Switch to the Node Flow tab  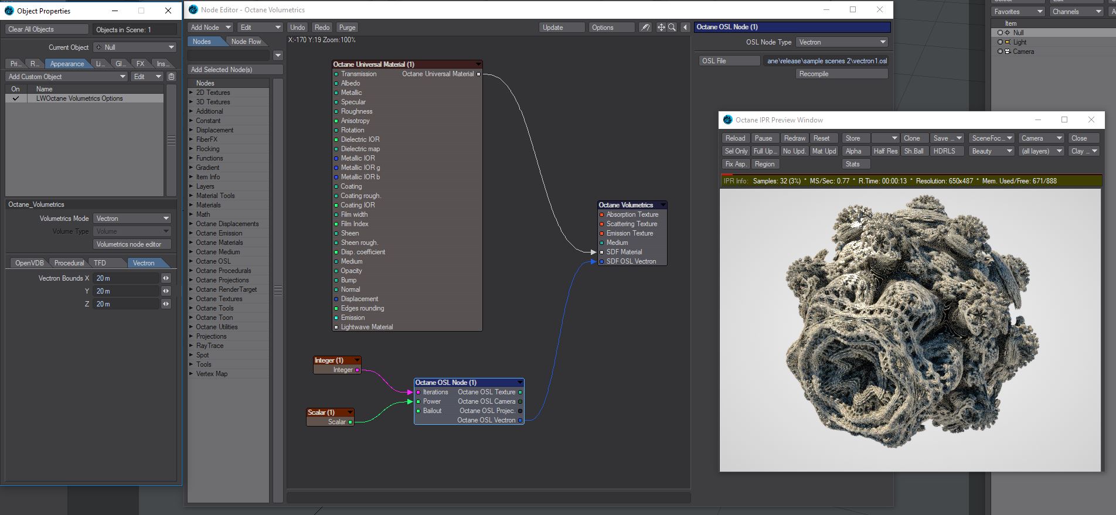[246, 42]
